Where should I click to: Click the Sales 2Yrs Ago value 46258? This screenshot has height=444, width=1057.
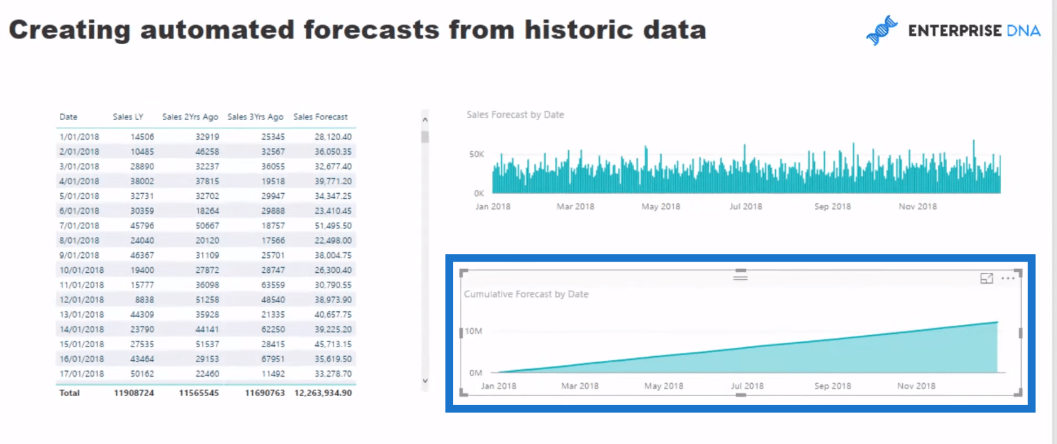coord(208,152)
